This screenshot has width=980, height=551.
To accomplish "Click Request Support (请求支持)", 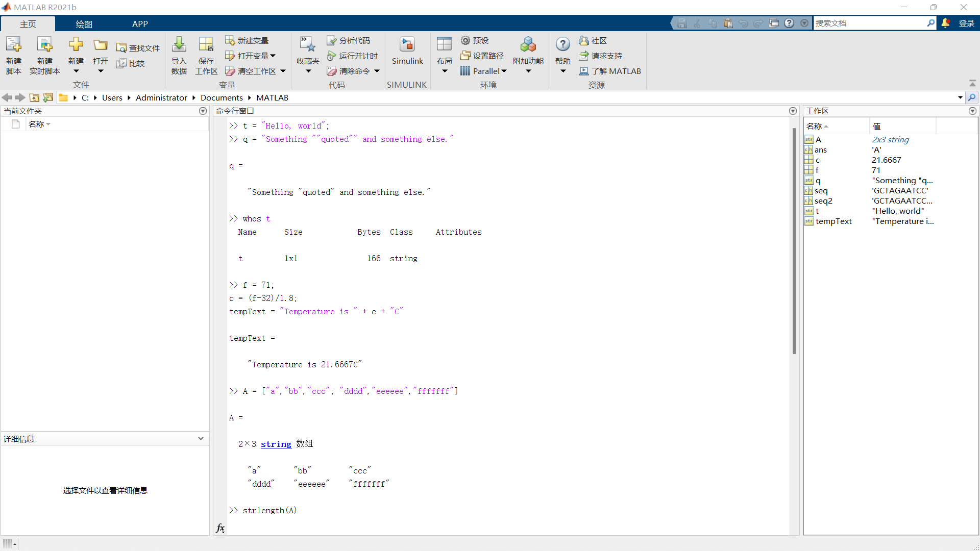I will point(600,56).
